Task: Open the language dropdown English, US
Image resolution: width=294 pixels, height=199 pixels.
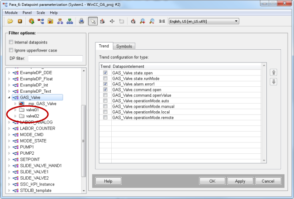Action: pos(203,21)
